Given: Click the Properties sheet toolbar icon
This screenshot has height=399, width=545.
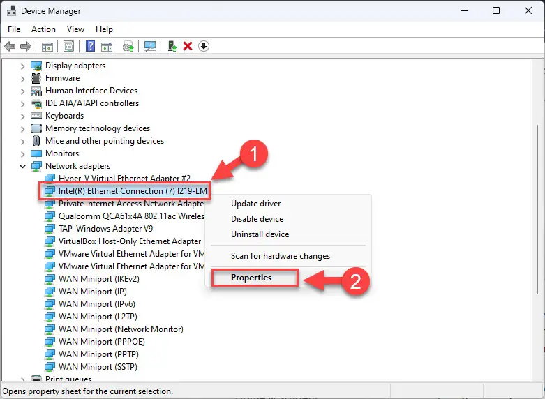Looking at the screenshot, I should 68,46.
